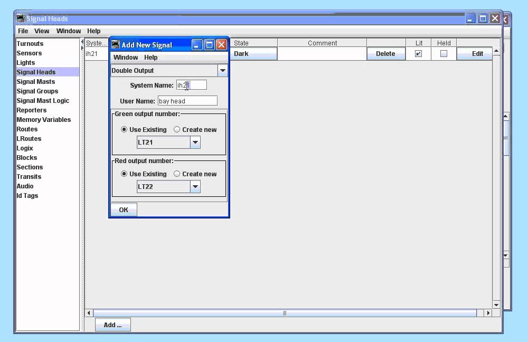This screenshot has width=528, height=342.
Task: Open Window menu in Signal Heads window
Action: [69, 31]
